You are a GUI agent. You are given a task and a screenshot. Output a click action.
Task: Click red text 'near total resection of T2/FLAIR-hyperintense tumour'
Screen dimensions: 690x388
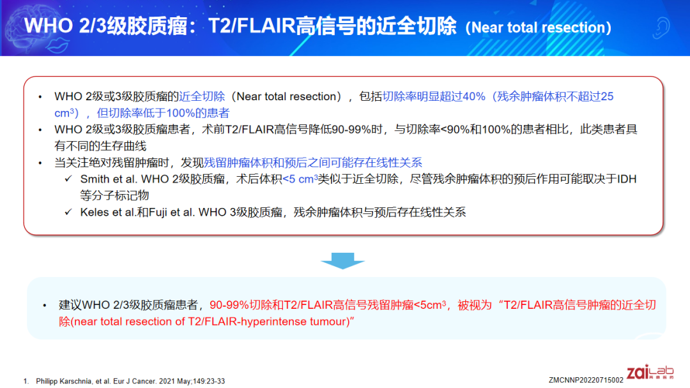click(211, 322)
